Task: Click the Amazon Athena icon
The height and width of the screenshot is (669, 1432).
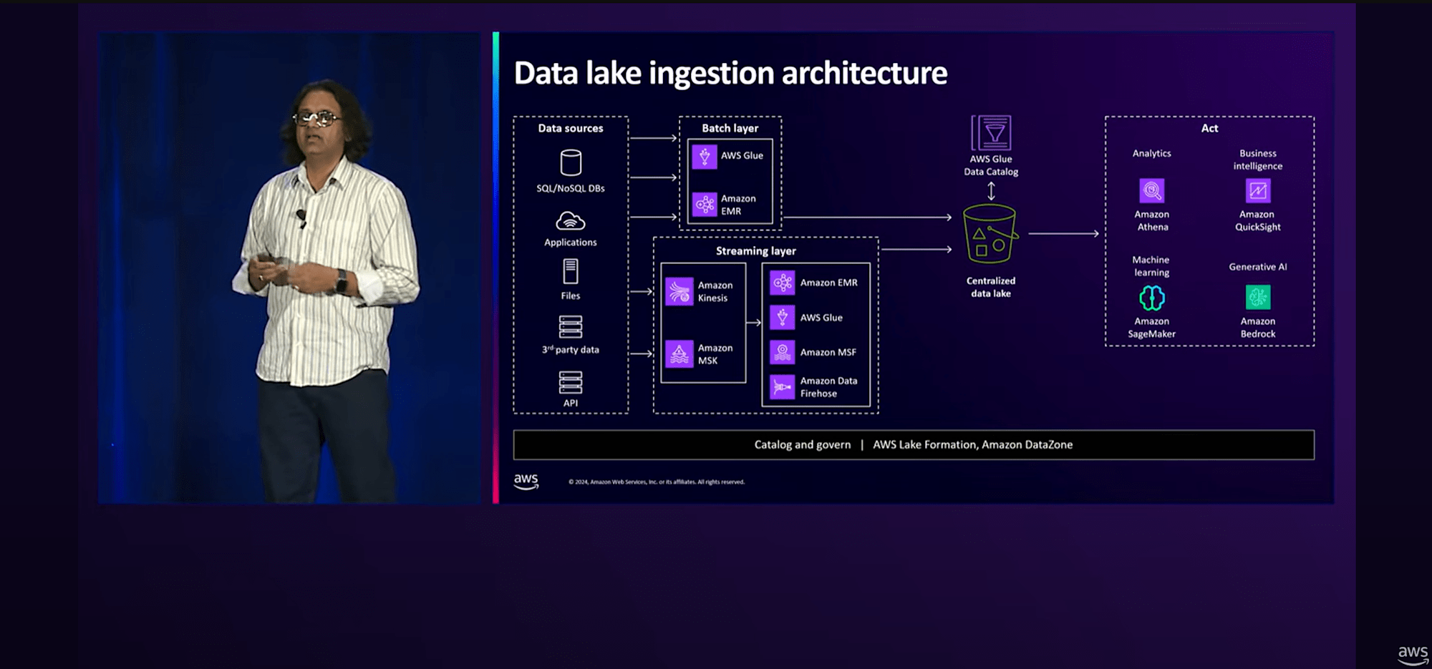Action: click(1152, 191)
